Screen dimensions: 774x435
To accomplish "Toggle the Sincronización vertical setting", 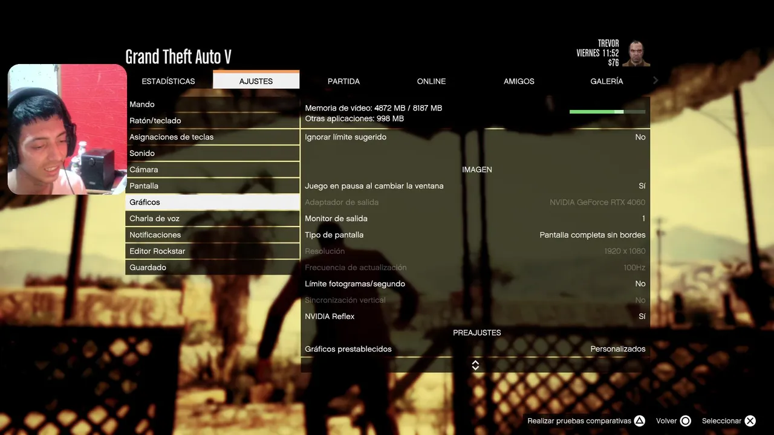I will [475, 300].
